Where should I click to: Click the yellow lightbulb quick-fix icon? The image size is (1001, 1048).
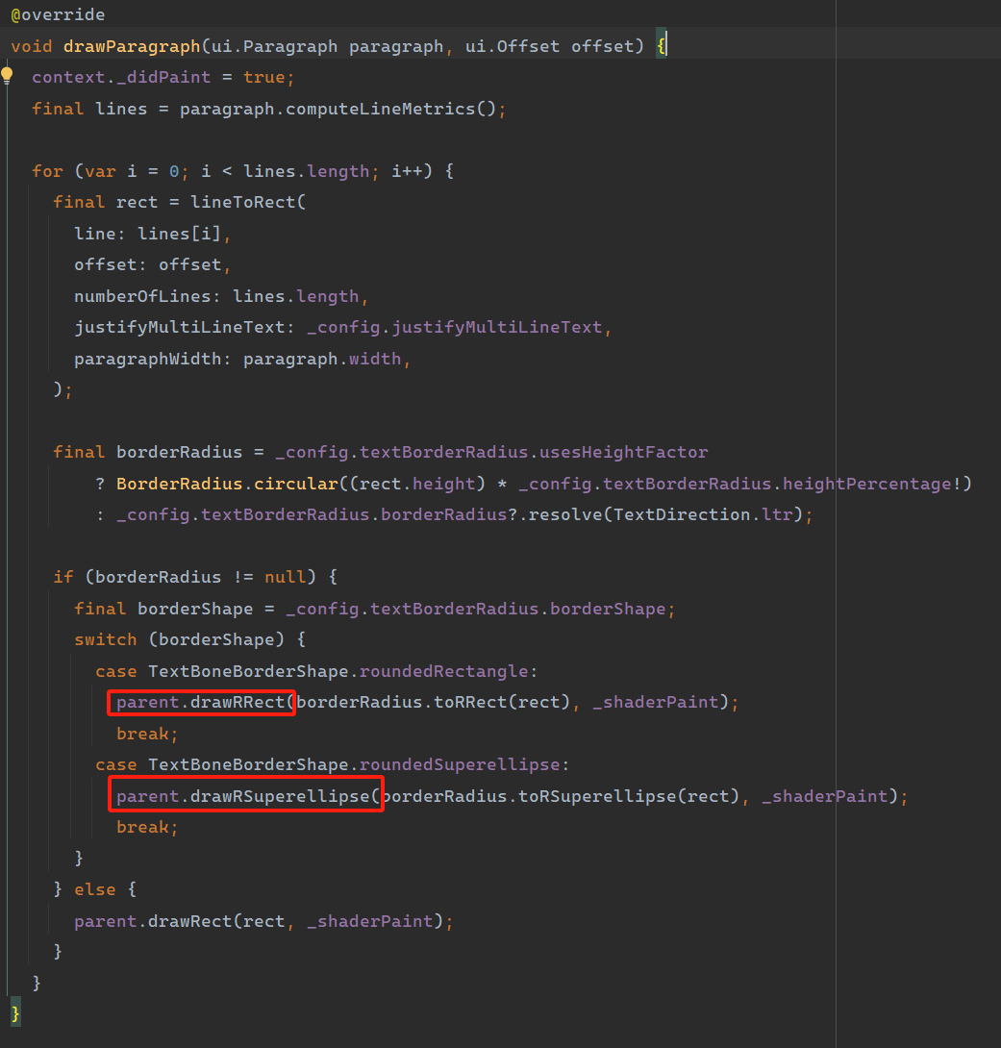(7, 75)
